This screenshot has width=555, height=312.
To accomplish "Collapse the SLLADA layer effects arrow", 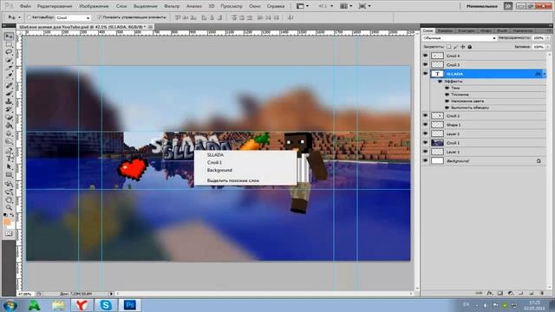I will point(545,74).
